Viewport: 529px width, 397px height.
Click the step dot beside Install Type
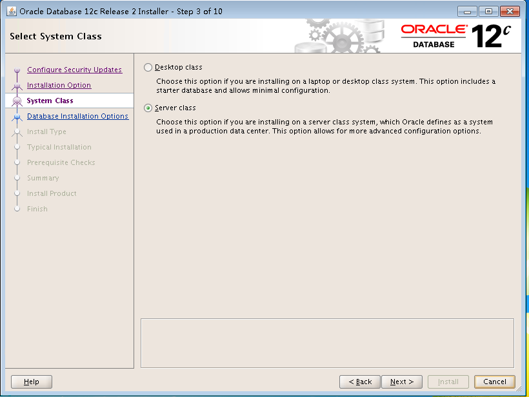[x=16, y=131]
